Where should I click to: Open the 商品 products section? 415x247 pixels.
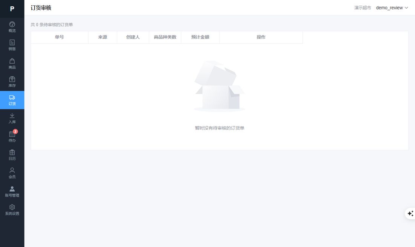12,64
